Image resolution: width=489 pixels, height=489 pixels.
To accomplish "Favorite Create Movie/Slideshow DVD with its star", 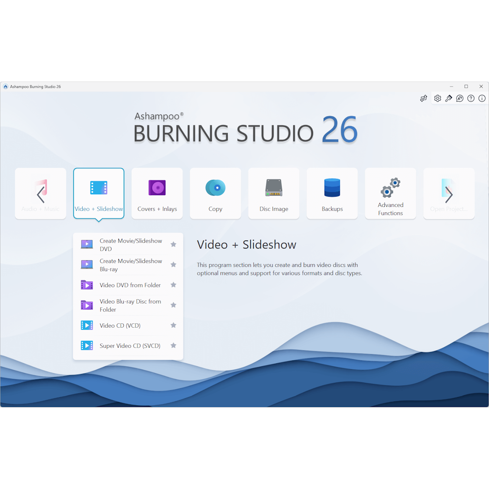I will click(x=174, y=244).
